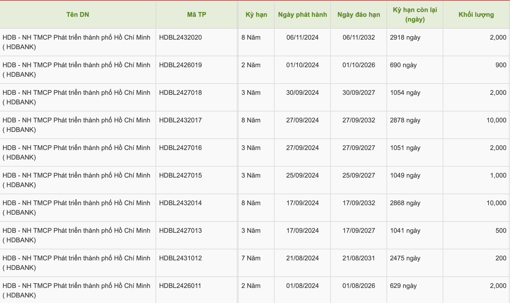Click volume 200 in HDBL2431012 row
Screen dimensions: 510x303
(501, 258)
